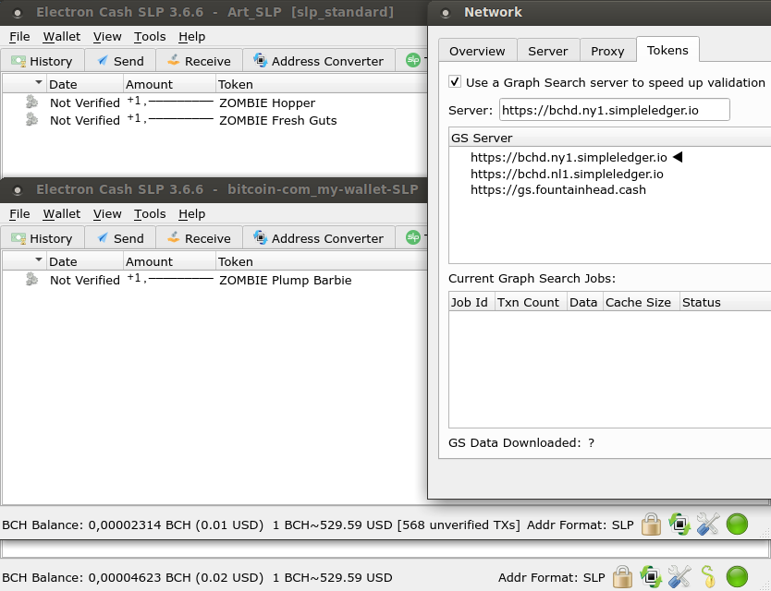This screenshot has width=771, height=591.
Task: Click status icon on ZOMBIE Fresh Guts row
Action: [32, 119]
